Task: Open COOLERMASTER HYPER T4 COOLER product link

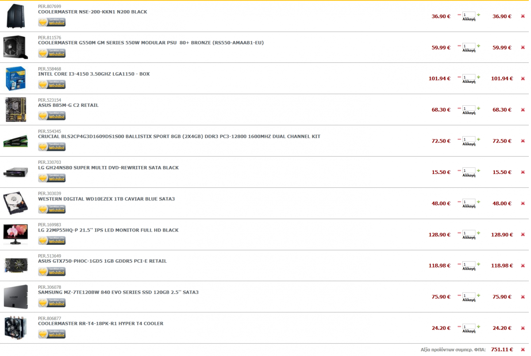Action: pyautogui.click(x=100, y=324)
